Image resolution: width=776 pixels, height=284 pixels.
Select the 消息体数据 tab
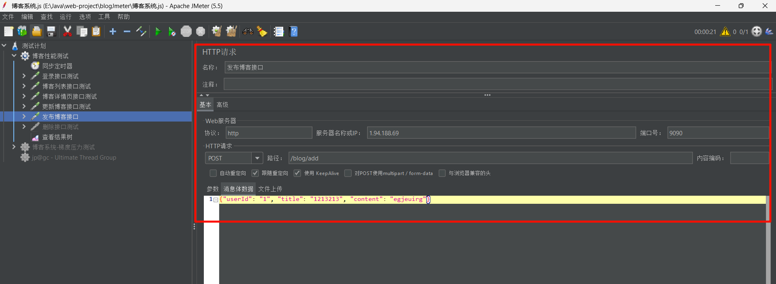click(238, 189)
